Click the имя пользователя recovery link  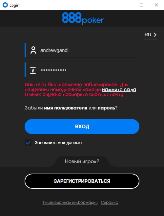point(66,108)
